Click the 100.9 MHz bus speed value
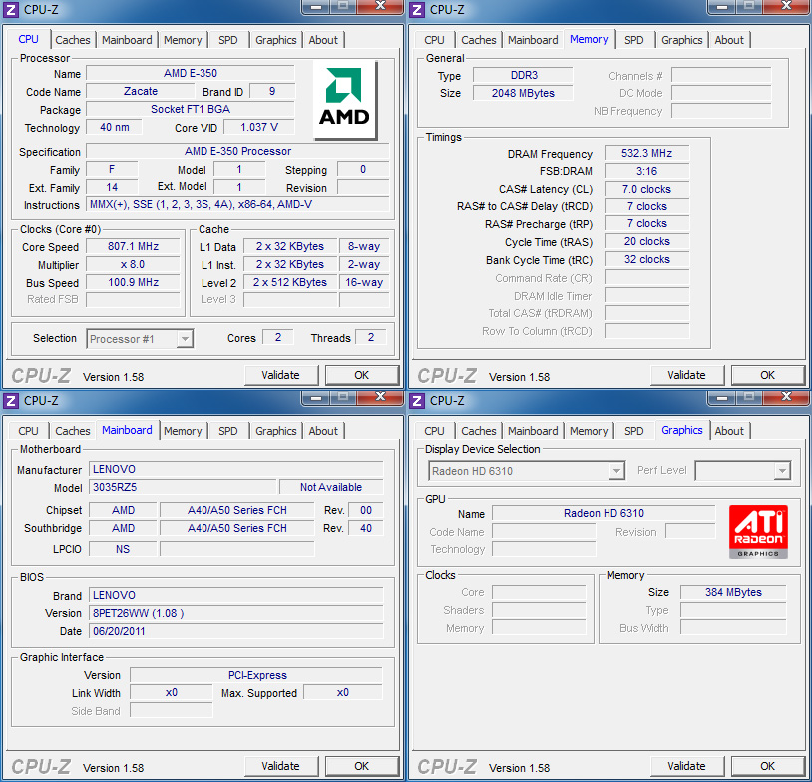Image resolution: width=812 pixels, height=782 pixels. pos(133,282)
